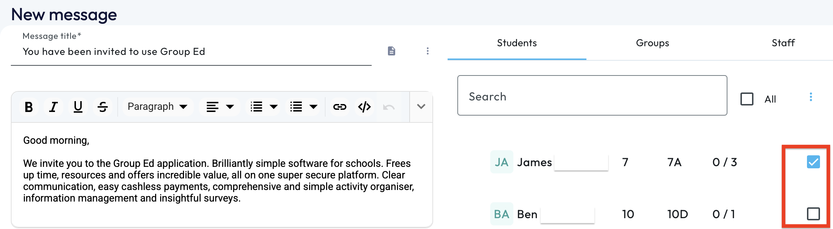Open the message template document icon
Viewport: 833px width, 229px height.
click(392, 51)
